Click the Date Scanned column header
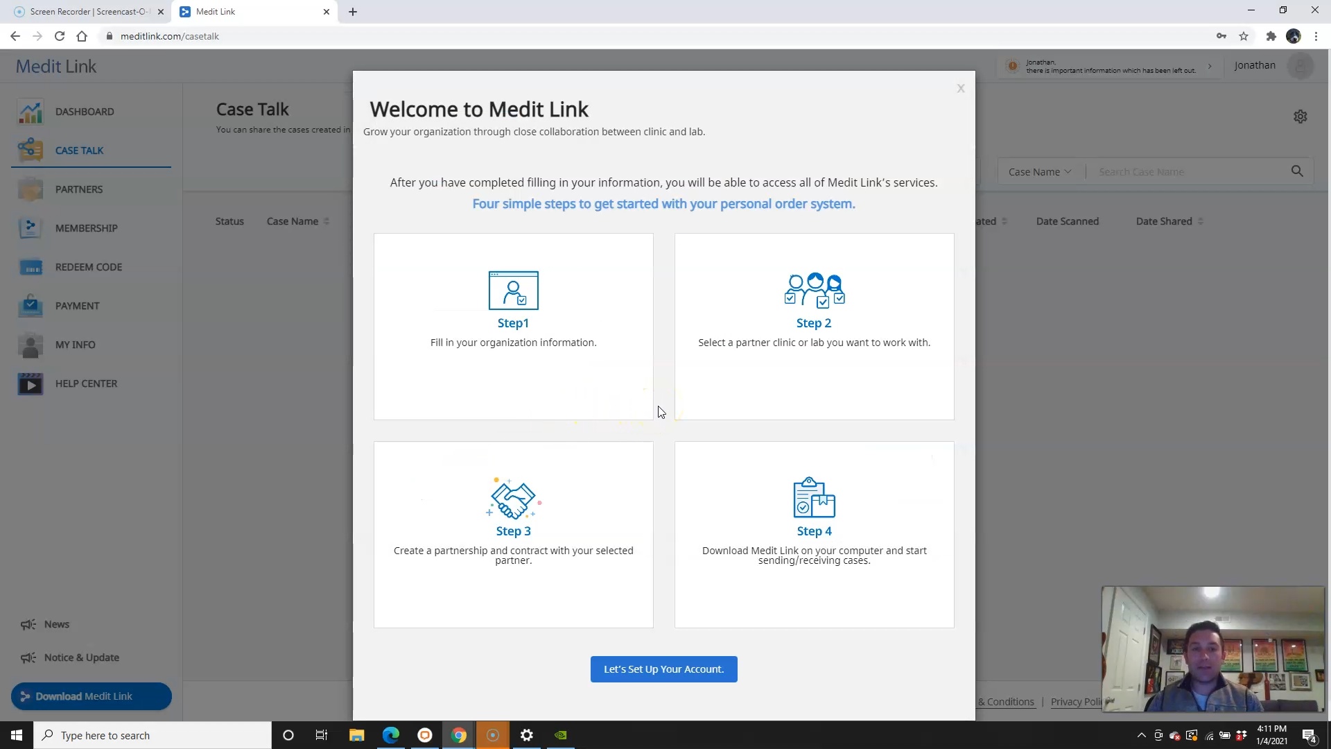Viewport: 1331px width, 749px height. (x=1068, y=221)
